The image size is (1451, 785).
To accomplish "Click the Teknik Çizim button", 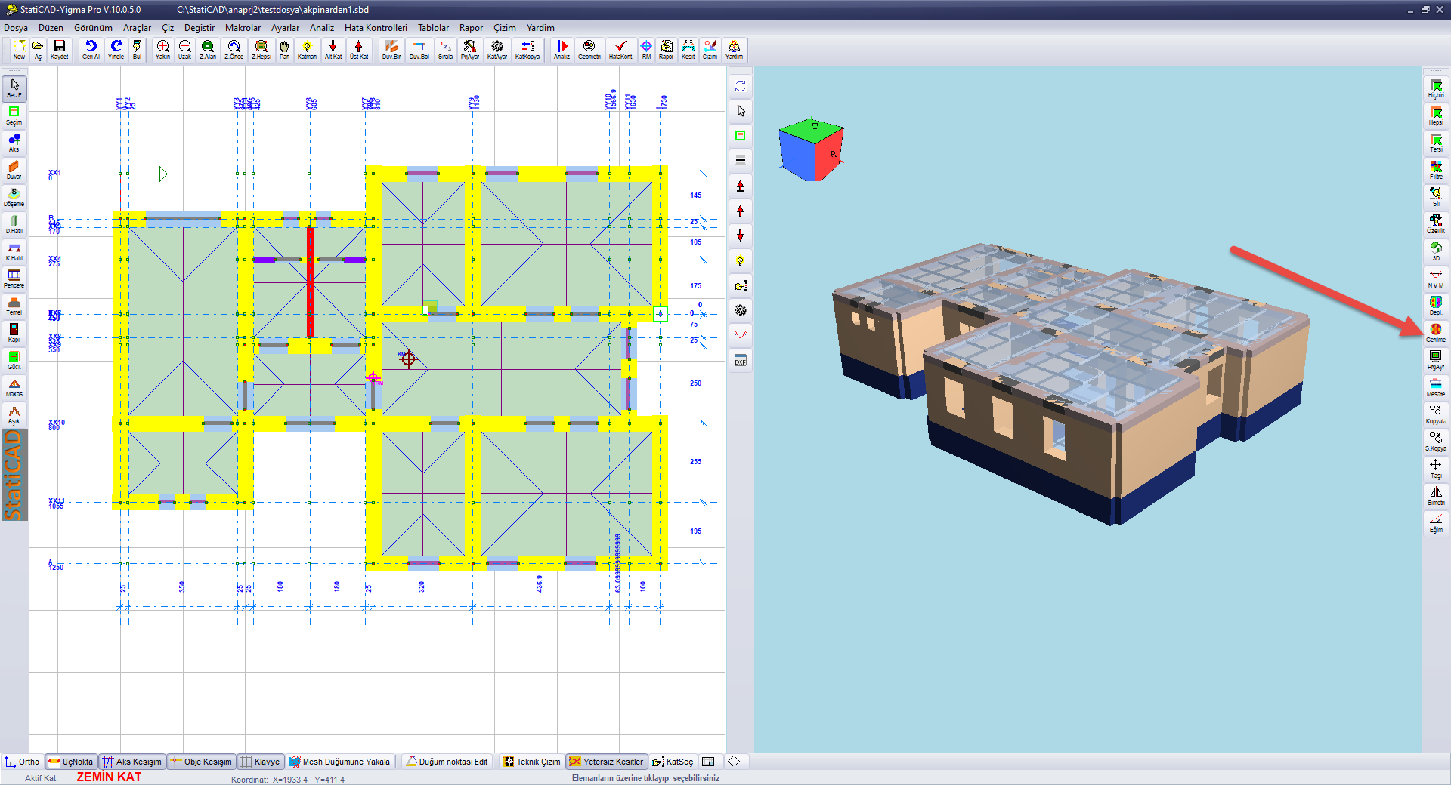I will [532, 762].
